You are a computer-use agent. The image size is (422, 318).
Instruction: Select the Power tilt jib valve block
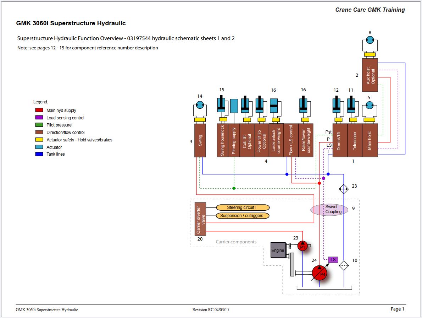click(x=262, y=140)
